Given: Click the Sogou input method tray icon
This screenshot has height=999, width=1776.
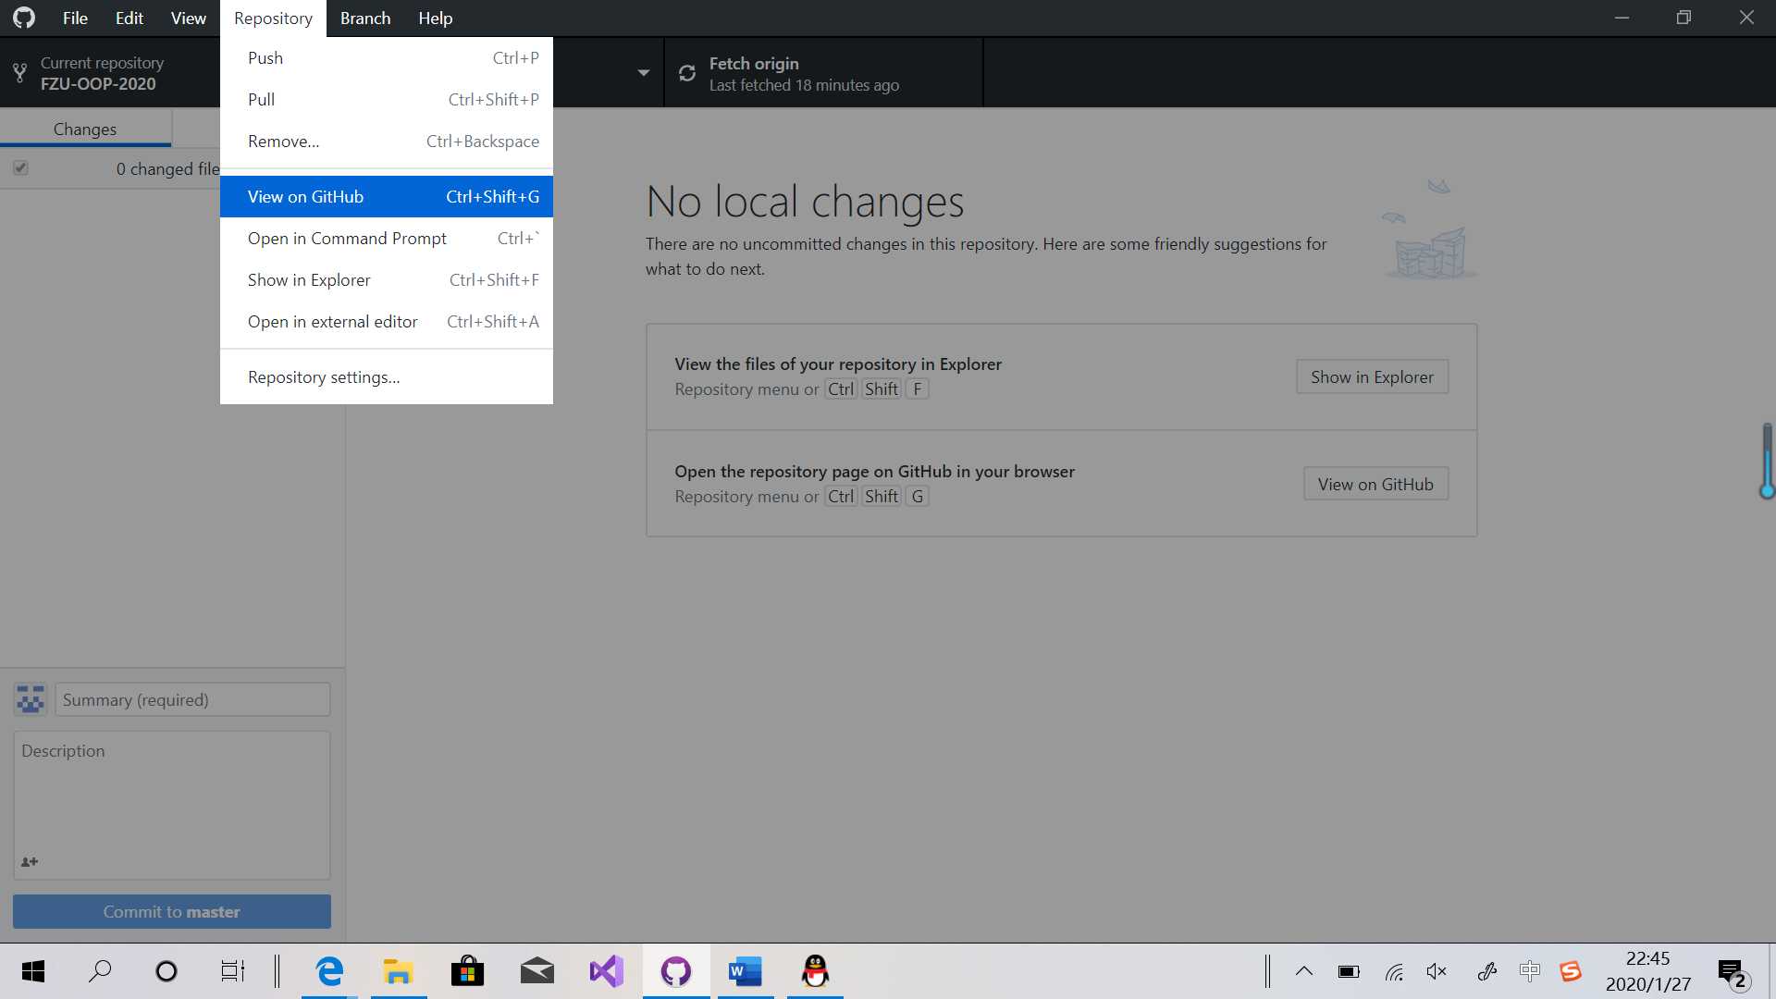Looking at the screenshot, I should click(1571, 971).
